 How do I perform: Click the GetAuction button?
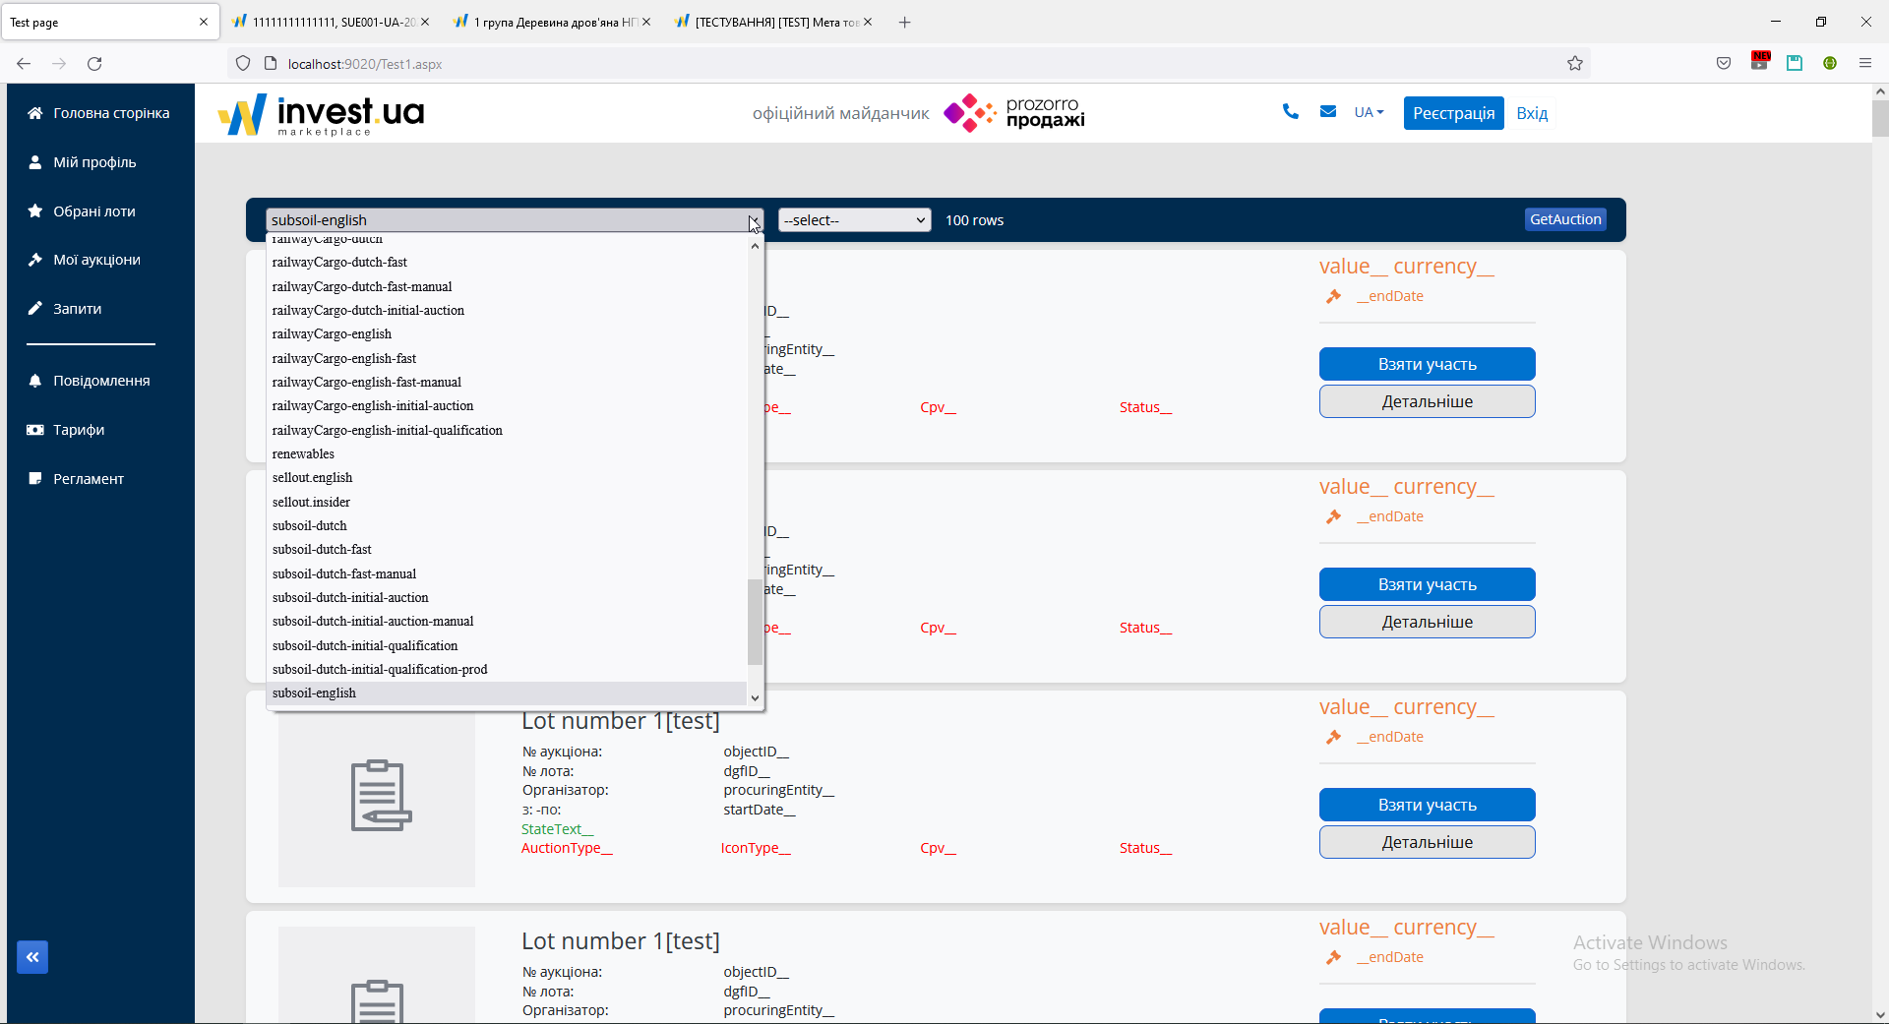pos(1565,219)
